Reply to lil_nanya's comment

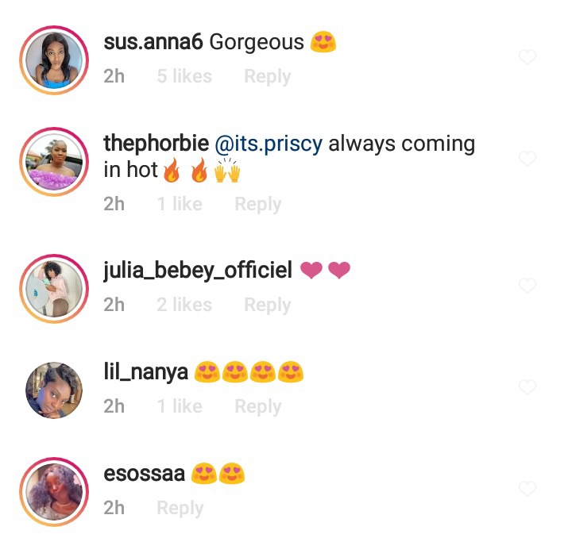[258, 406]
